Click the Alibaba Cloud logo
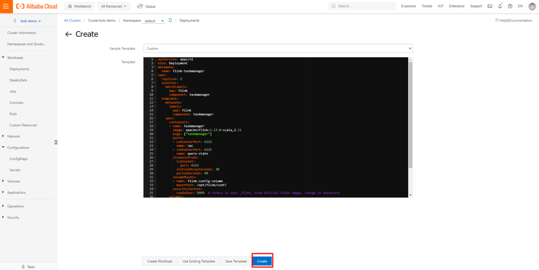Screen dimensions: 539x270 37,6
